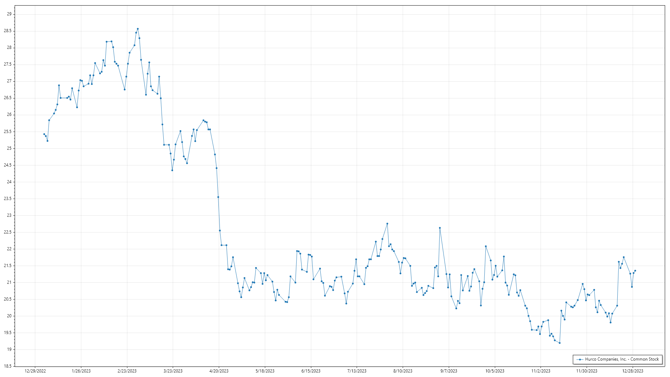Screen dimensions: 670x377
Task: Click the early September spike point near 22.6
Action: 440,228
